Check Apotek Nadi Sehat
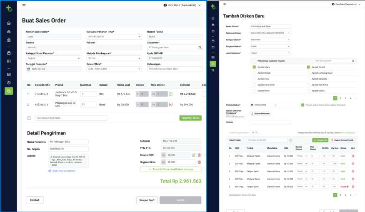This screenshot has height=212, width=365. [308, 85]
